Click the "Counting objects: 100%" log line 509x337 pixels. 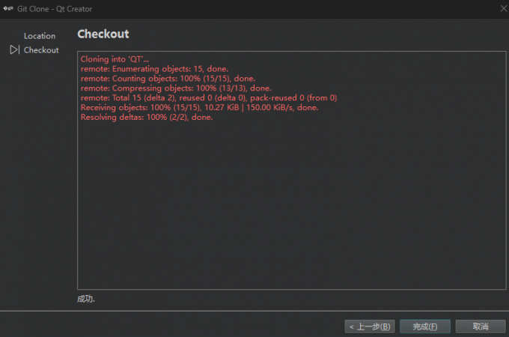click(168, 79)
